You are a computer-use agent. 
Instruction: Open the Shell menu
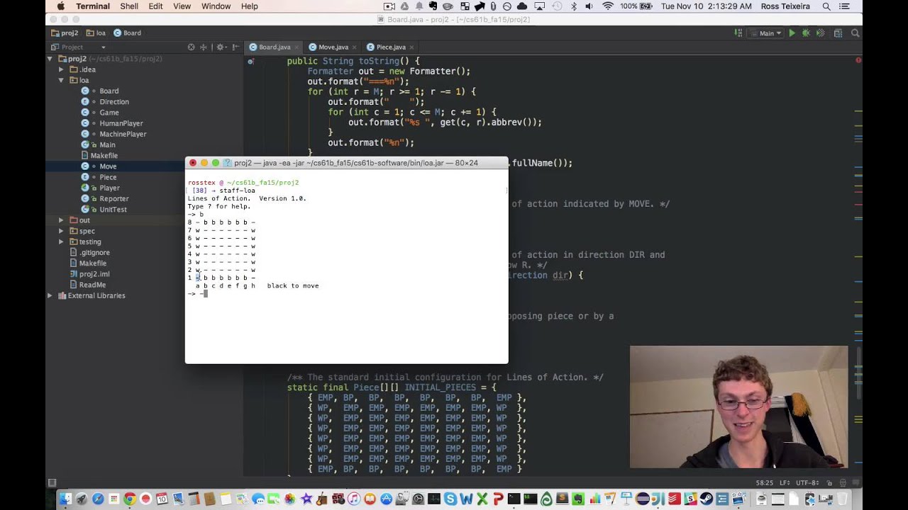[x=129, y=6]
